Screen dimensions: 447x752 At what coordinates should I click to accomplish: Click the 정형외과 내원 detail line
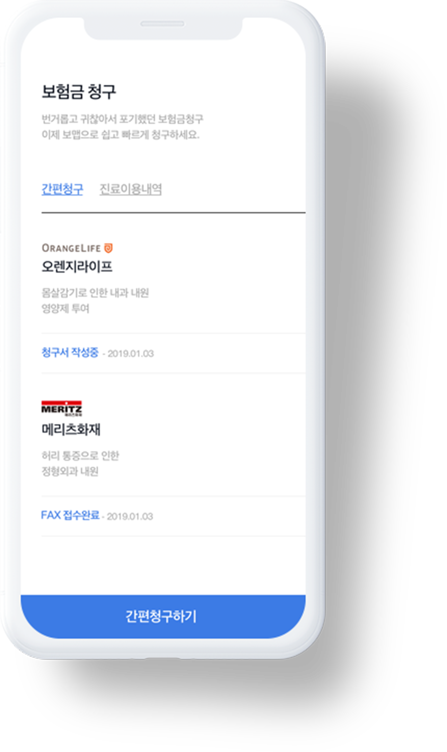click(70, 472)
